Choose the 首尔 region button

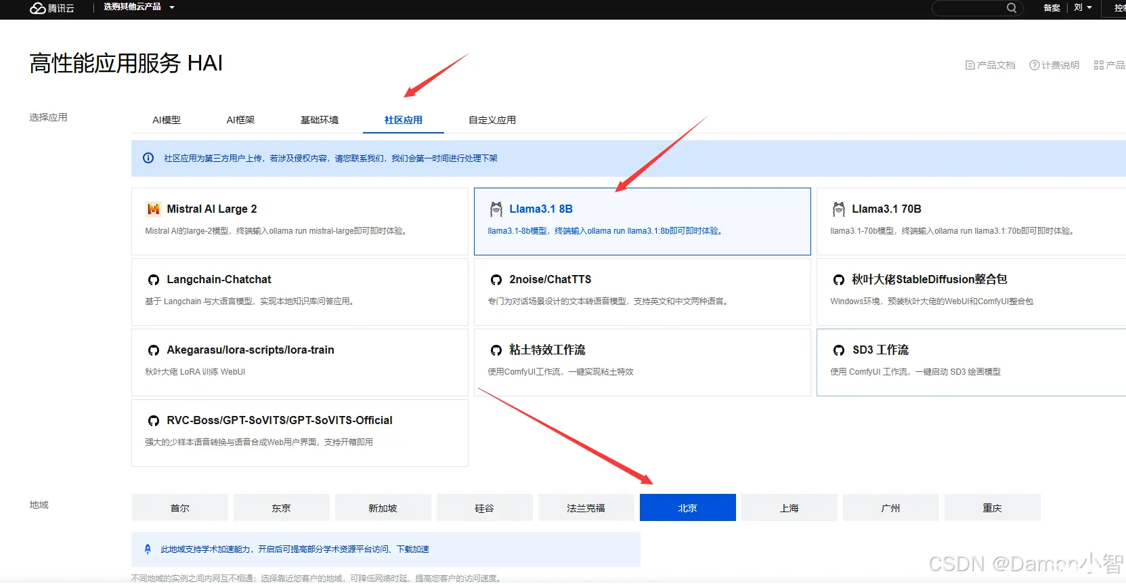click(x=180, y=507)
